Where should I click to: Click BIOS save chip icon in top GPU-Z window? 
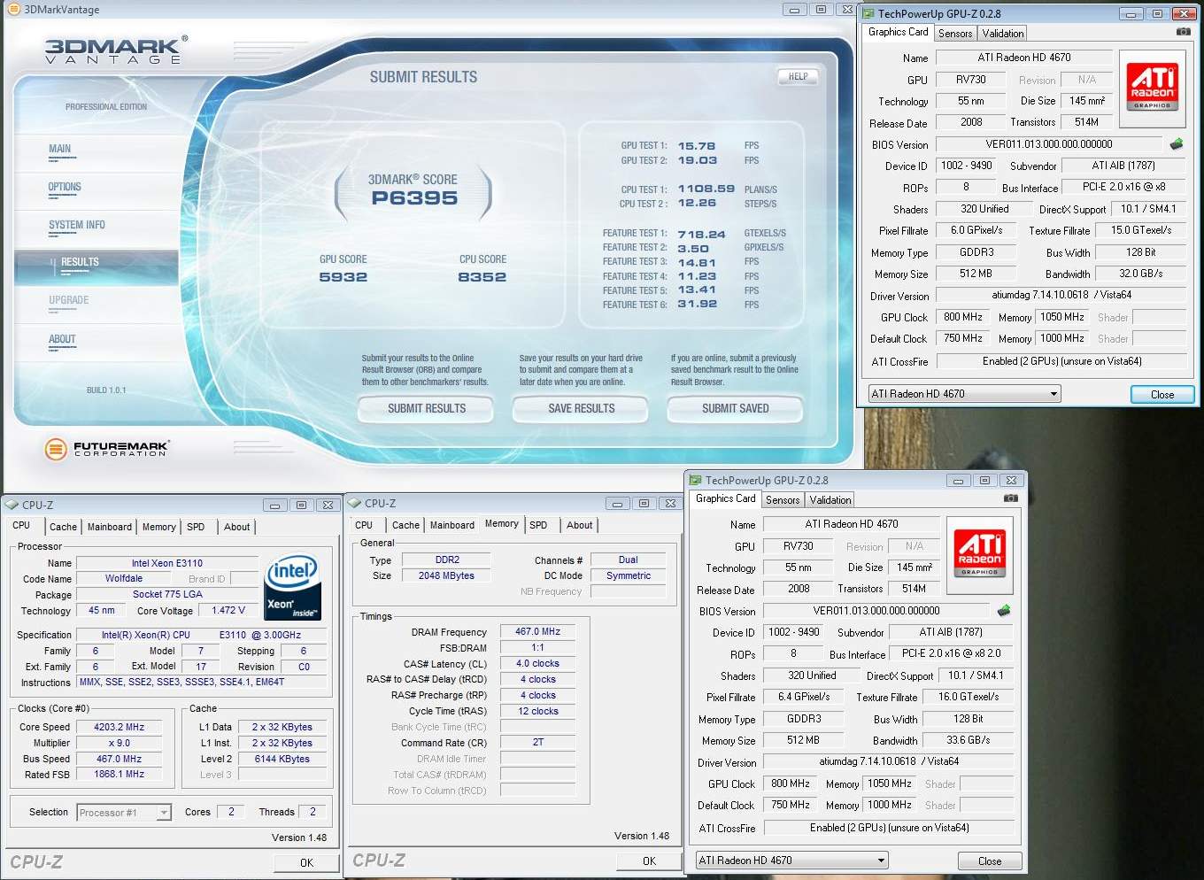[x=1177, y=143]
